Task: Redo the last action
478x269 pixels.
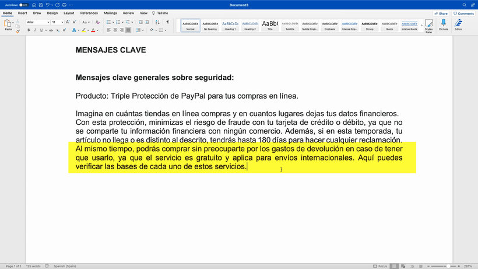Action: pos(57,5)
